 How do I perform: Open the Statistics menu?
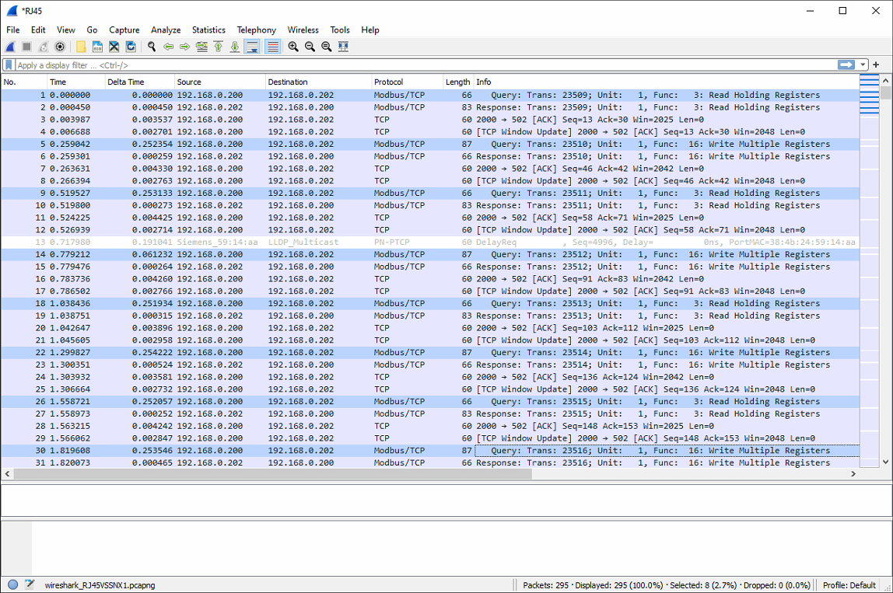coord(208,30)
